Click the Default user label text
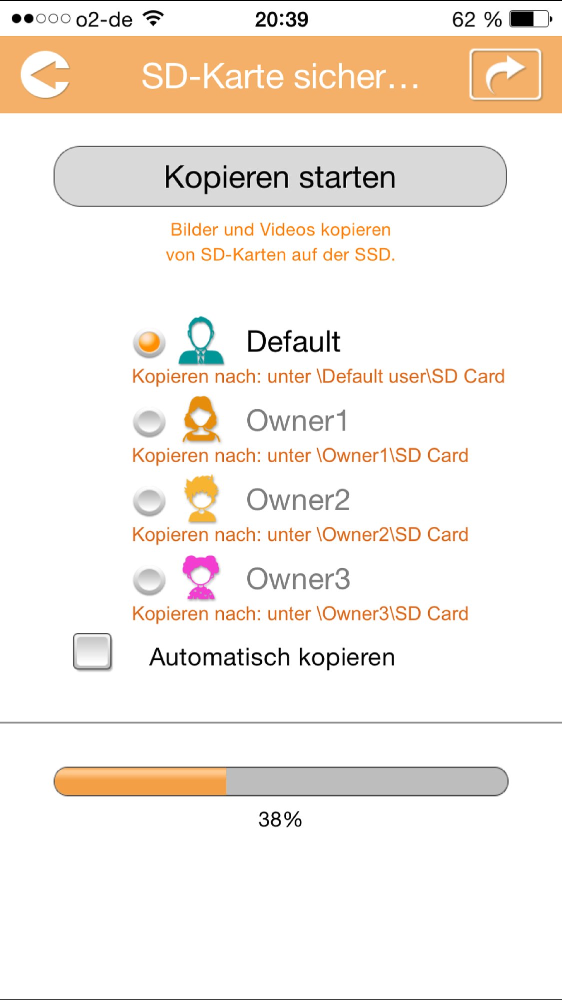The height and width of the screenshot is (1000, 562). tap(293, 341)
